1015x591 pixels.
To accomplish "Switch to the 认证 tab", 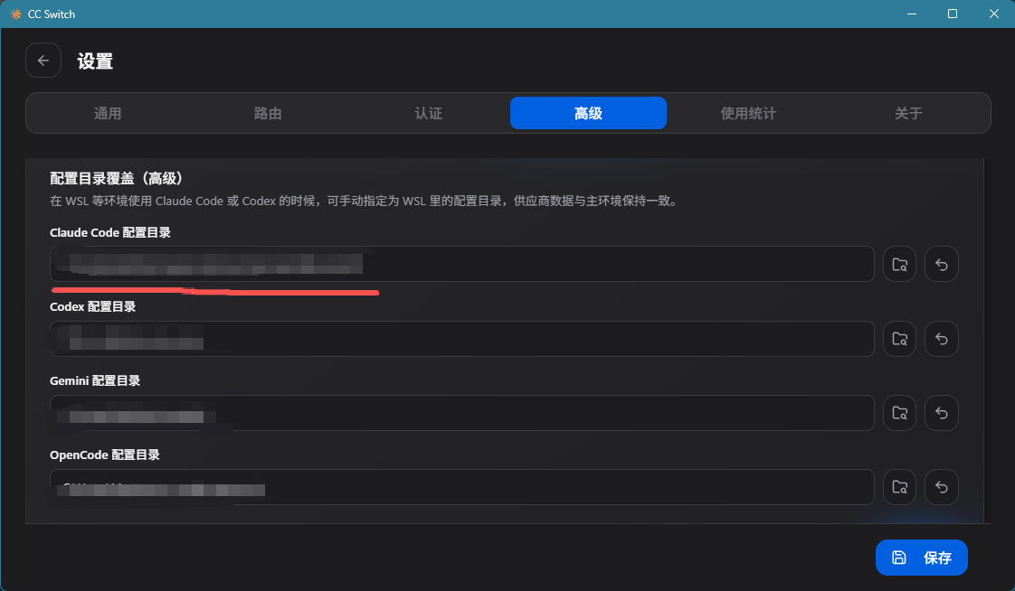I will 429,113.
